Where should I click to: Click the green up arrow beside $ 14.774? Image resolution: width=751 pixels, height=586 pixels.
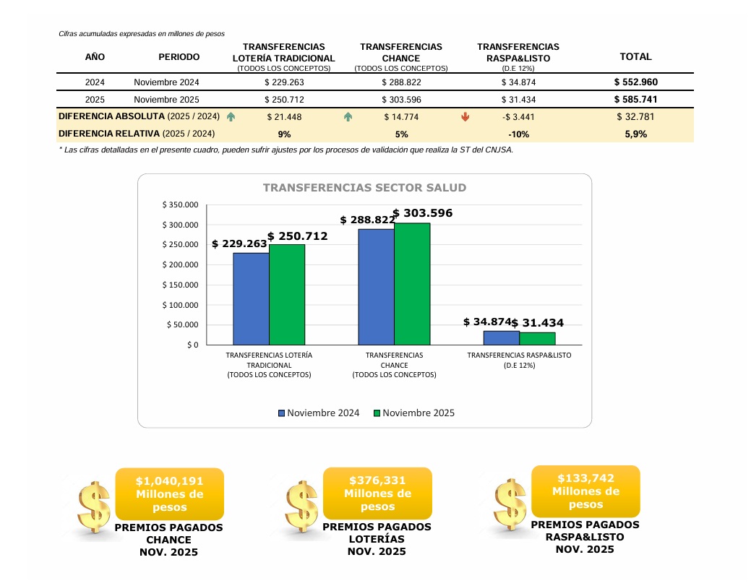pyautogui.click(x=348, y=116)
